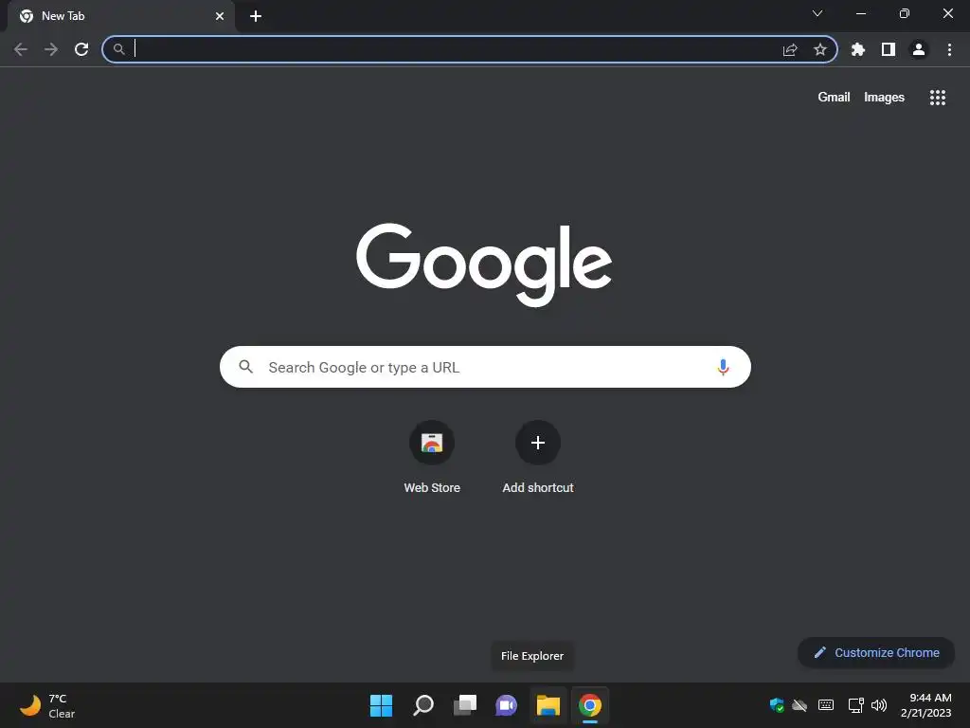Open the Chrome profile avatar
The image size is (970, 728).
919,49
